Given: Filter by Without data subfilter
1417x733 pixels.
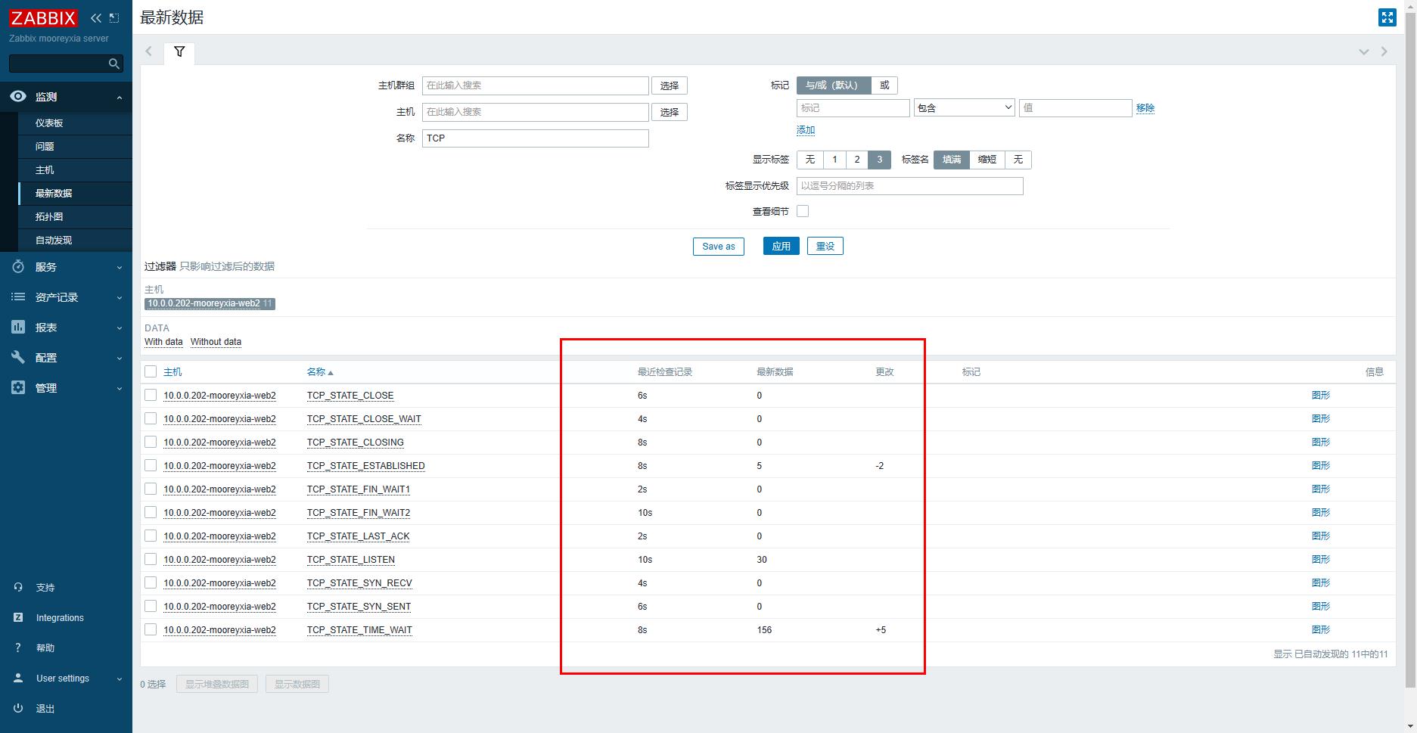Looking at the screenshot, I should [216, 341].
